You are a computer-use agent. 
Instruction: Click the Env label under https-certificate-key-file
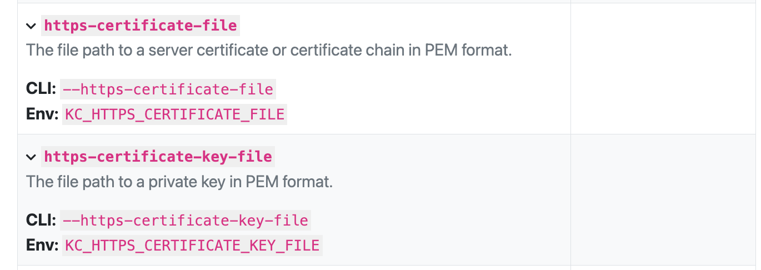pyautogui.click(x=42, y=246)
